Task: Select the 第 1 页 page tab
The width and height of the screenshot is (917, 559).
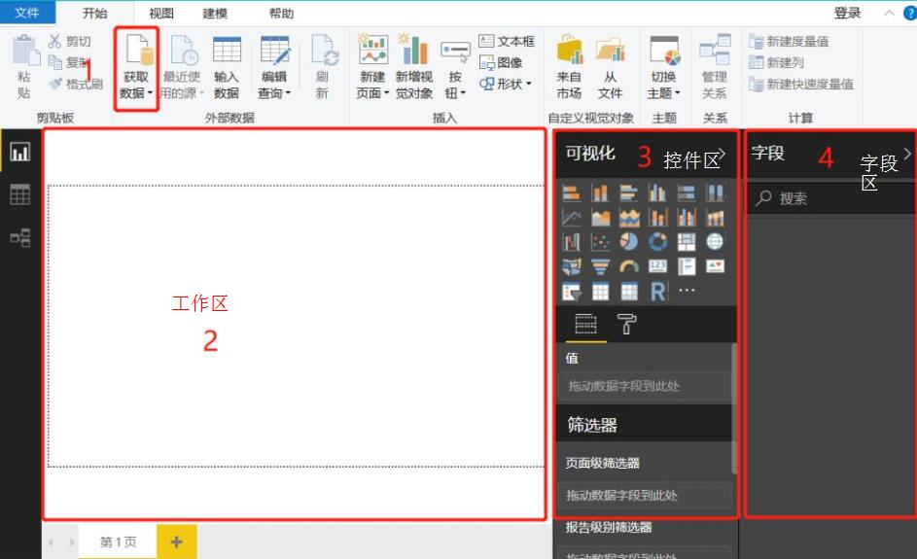Action: 118,542
